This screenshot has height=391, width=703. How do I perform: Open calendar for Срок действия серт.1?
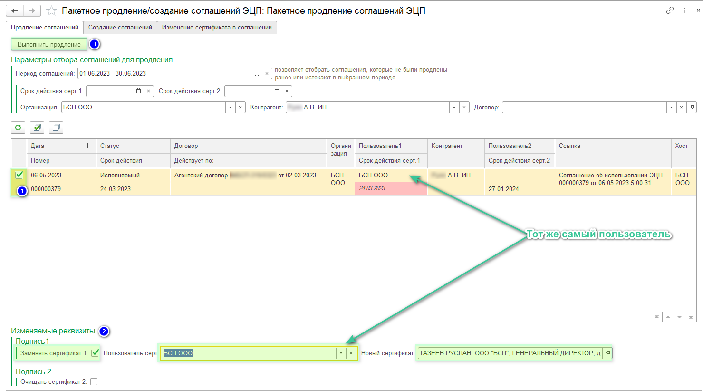(138, 91)
